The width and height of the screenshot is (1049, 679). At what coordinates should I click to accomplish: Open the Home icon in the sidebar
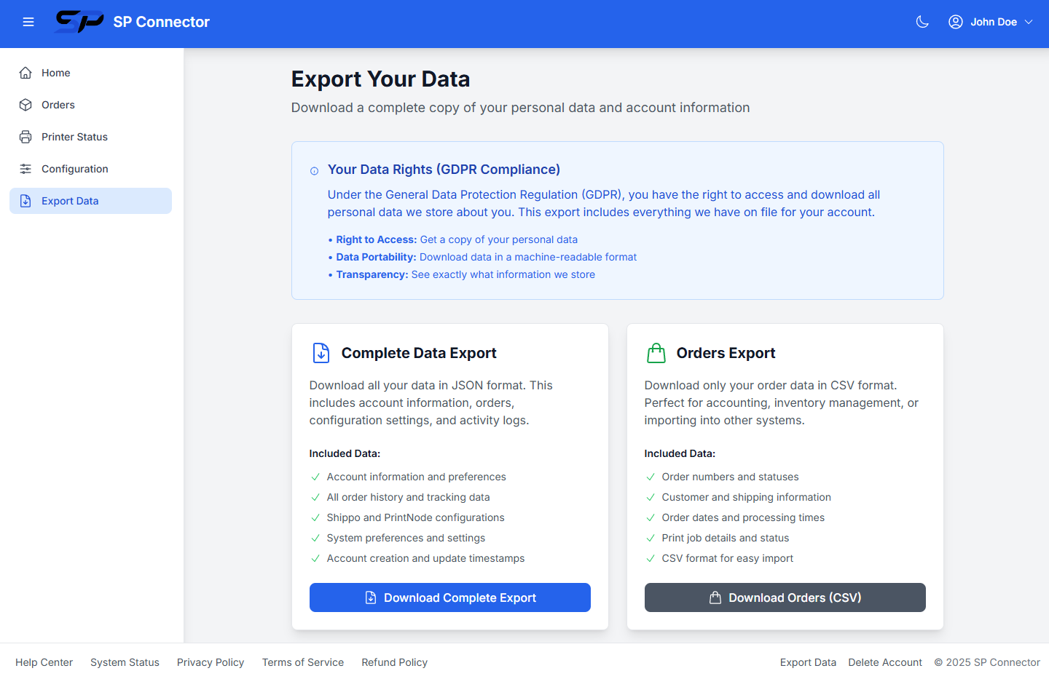point(25,73)
